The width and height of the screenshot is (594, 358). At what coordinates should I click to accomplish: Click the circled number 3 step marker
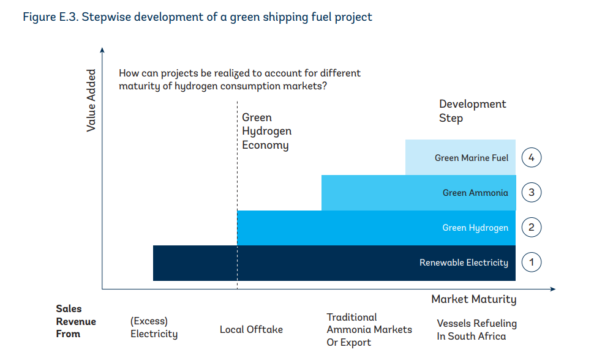532,193
